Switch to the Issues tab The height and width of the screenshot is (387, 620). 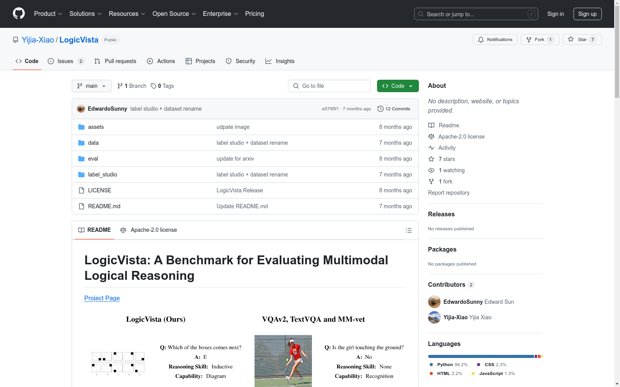click(66, 61)
